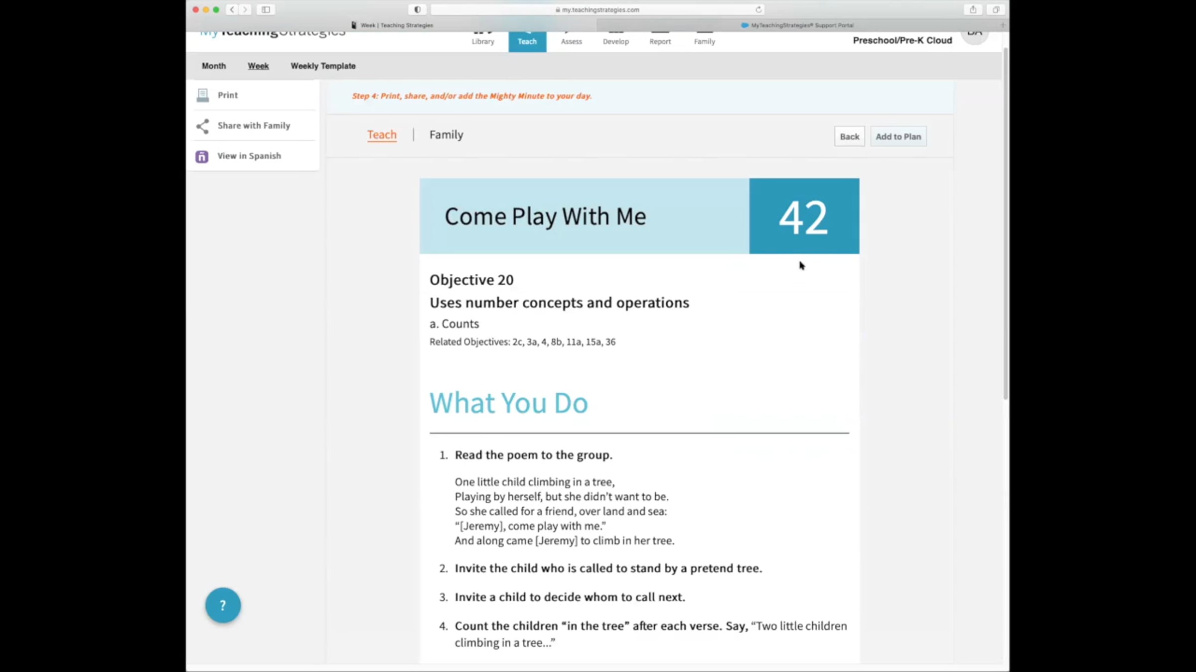Click the View in Spanish purple icon
The image size is (1196, 672).
point(202,156)
